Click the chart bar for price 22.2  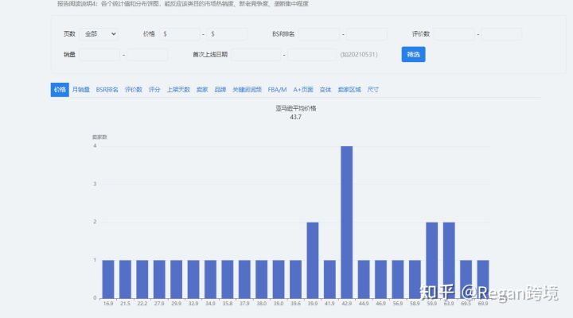pos(142,279)
